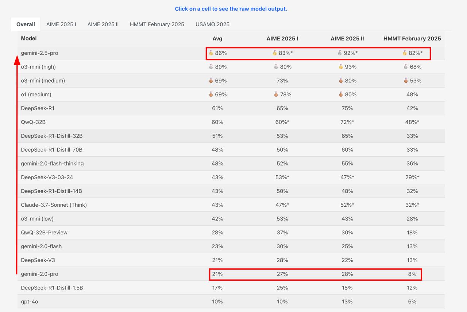Open gemini-2.0-pro AIME 2025 I 27% cell
The width and height of the screenshot is (467, 312).
282,274
